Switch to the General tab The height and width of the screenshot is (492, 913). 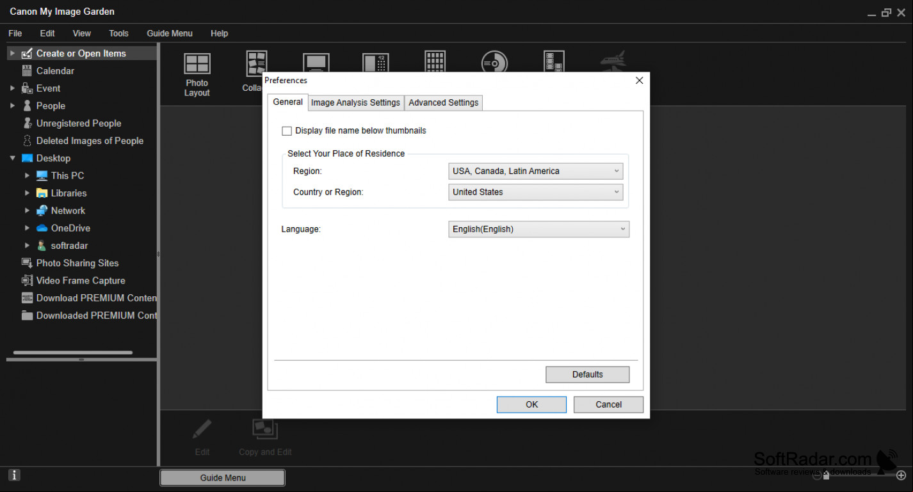pos(288,102)
